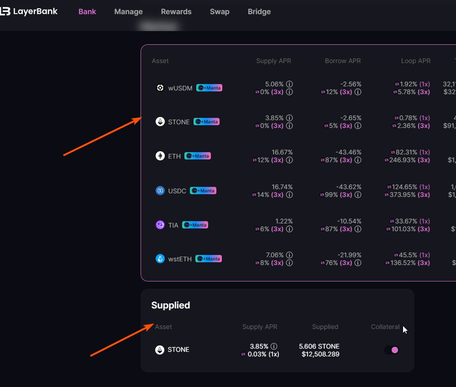Image resolution: width=456 pixels, height=387 pixels.
Task: Click the 5.606 STONE supplied amount
Action: tap(320, 346)
